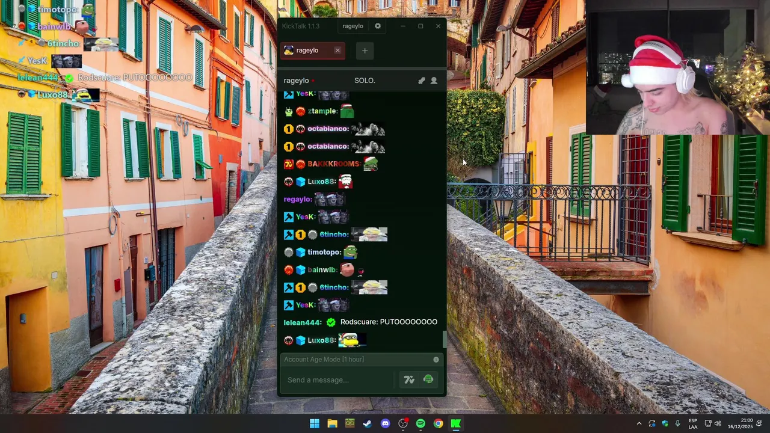Open Steam from taskbar
770x433 pixels.
pyautogui.click(x=368, y=424)
